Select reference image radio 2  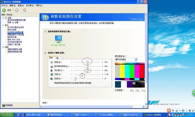[137, 91]
